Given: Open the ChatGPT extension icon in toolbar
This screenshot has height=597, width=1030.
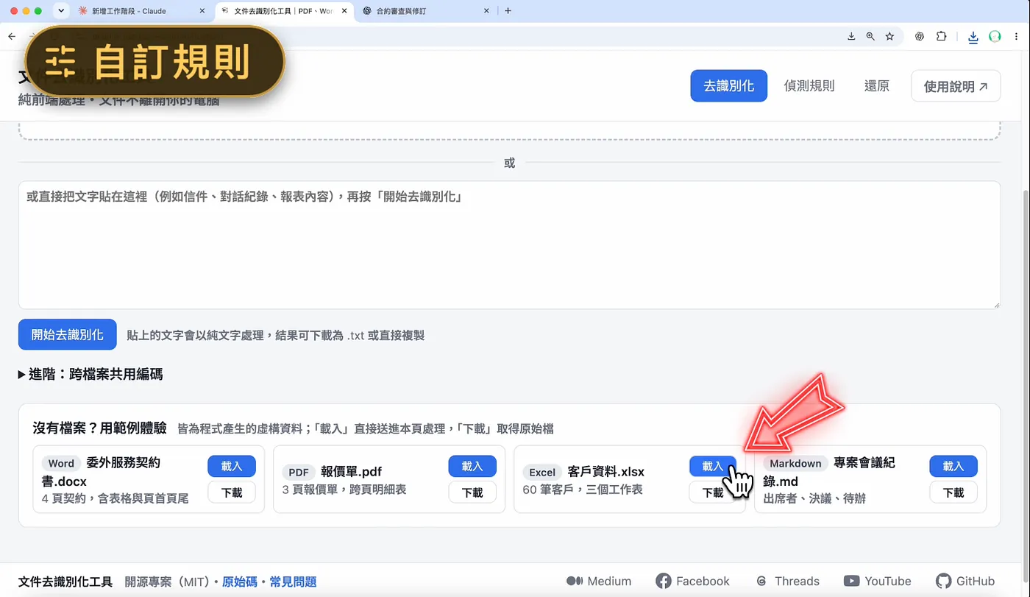Looking at the screenshot, I should 920,36.
